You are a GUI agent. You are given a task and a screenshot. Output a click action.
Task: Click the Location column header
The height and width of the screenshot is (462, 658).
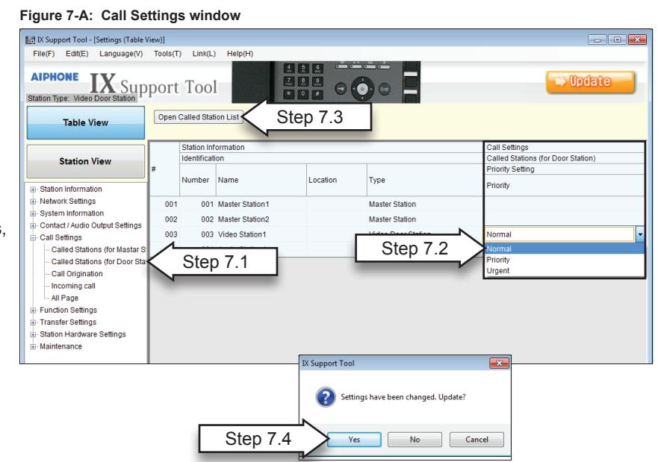337,180
